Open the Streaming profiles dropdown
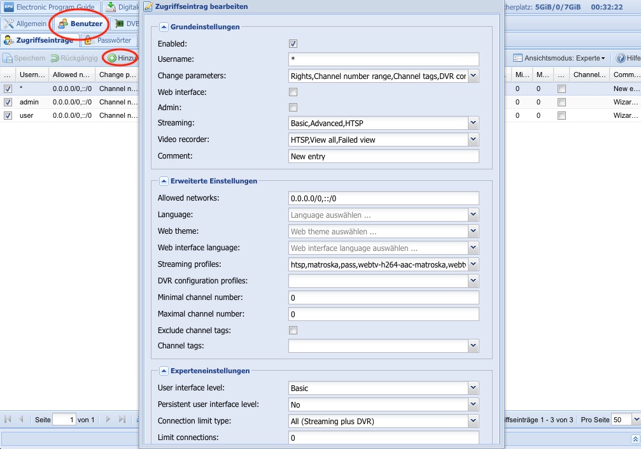The image size is (641, 449). coord(474,264)
